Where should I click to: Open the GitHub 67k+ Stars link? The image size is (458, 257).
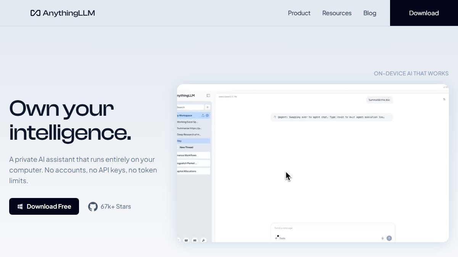click(110, 206)
